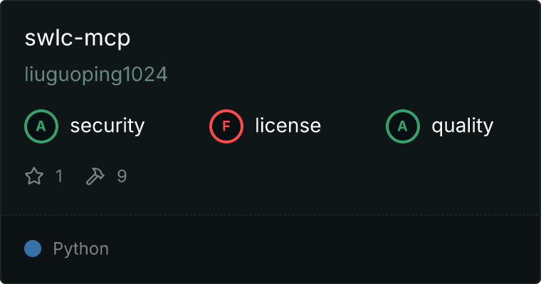The image size is (541, 284).
Task: Click the blue Python language dot
Action: tap(33, 248)
